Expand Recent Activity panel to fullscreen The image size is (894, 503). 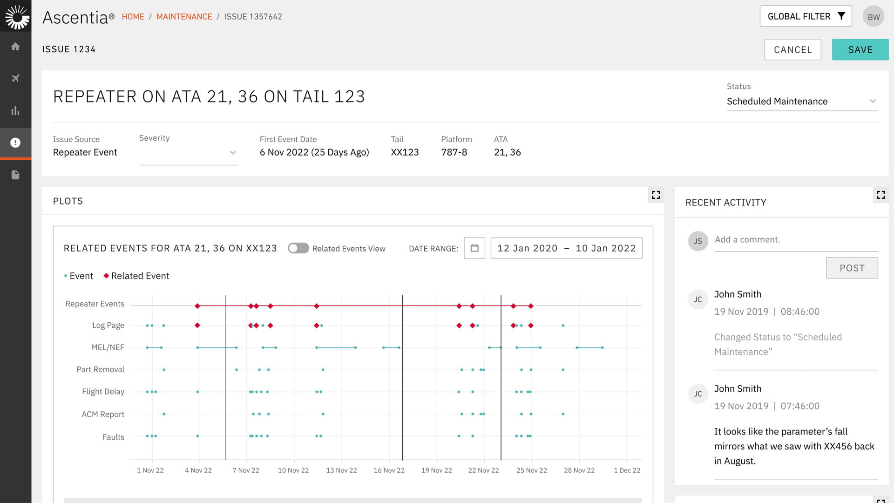click(880, 195)
